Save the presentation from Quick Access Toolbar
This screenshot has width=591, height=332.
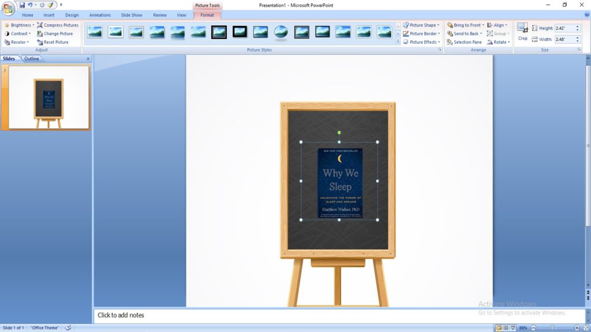[x=22, y=5]
